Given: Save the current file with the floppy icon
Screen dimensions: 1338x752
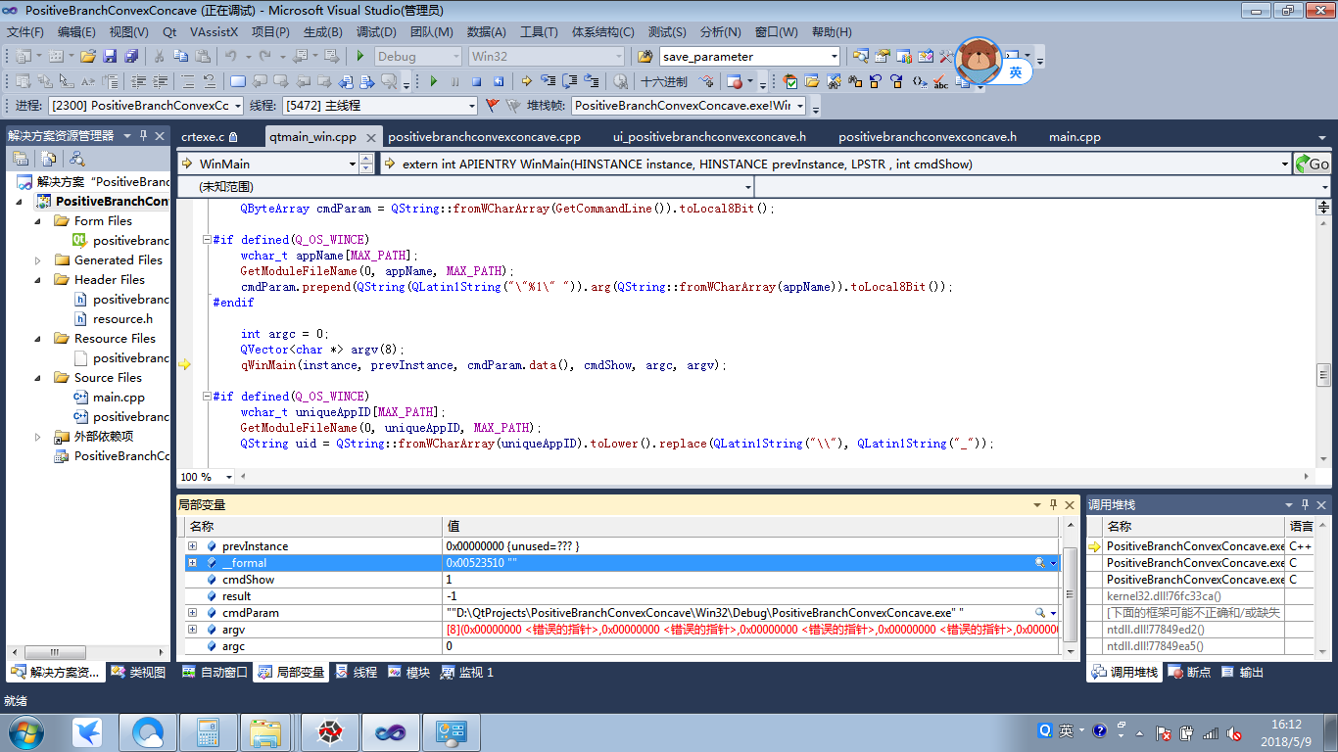Looking at the screenshot, I should coord(110,56).
